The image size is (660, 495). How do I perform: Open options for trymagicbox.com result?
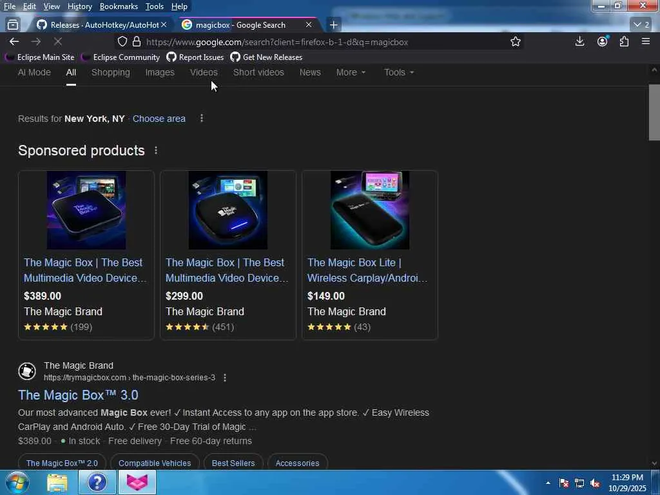(x=225, y=378)
